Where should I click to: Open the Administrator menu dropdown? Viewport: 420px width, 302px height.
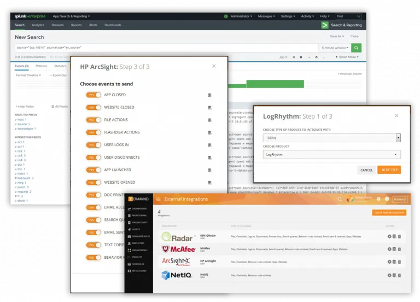point(241,16)
